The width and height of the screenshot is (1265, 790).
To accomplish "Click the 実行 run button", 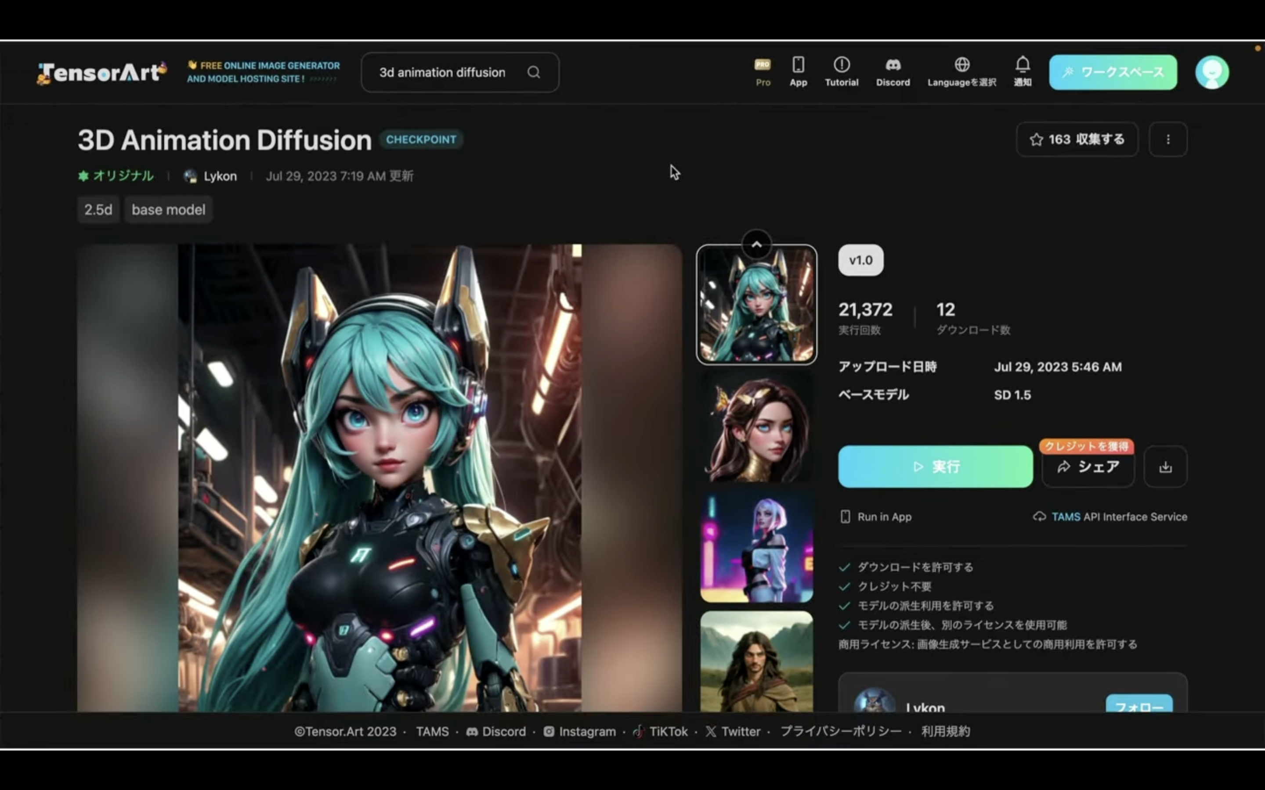I will point(935,467).
